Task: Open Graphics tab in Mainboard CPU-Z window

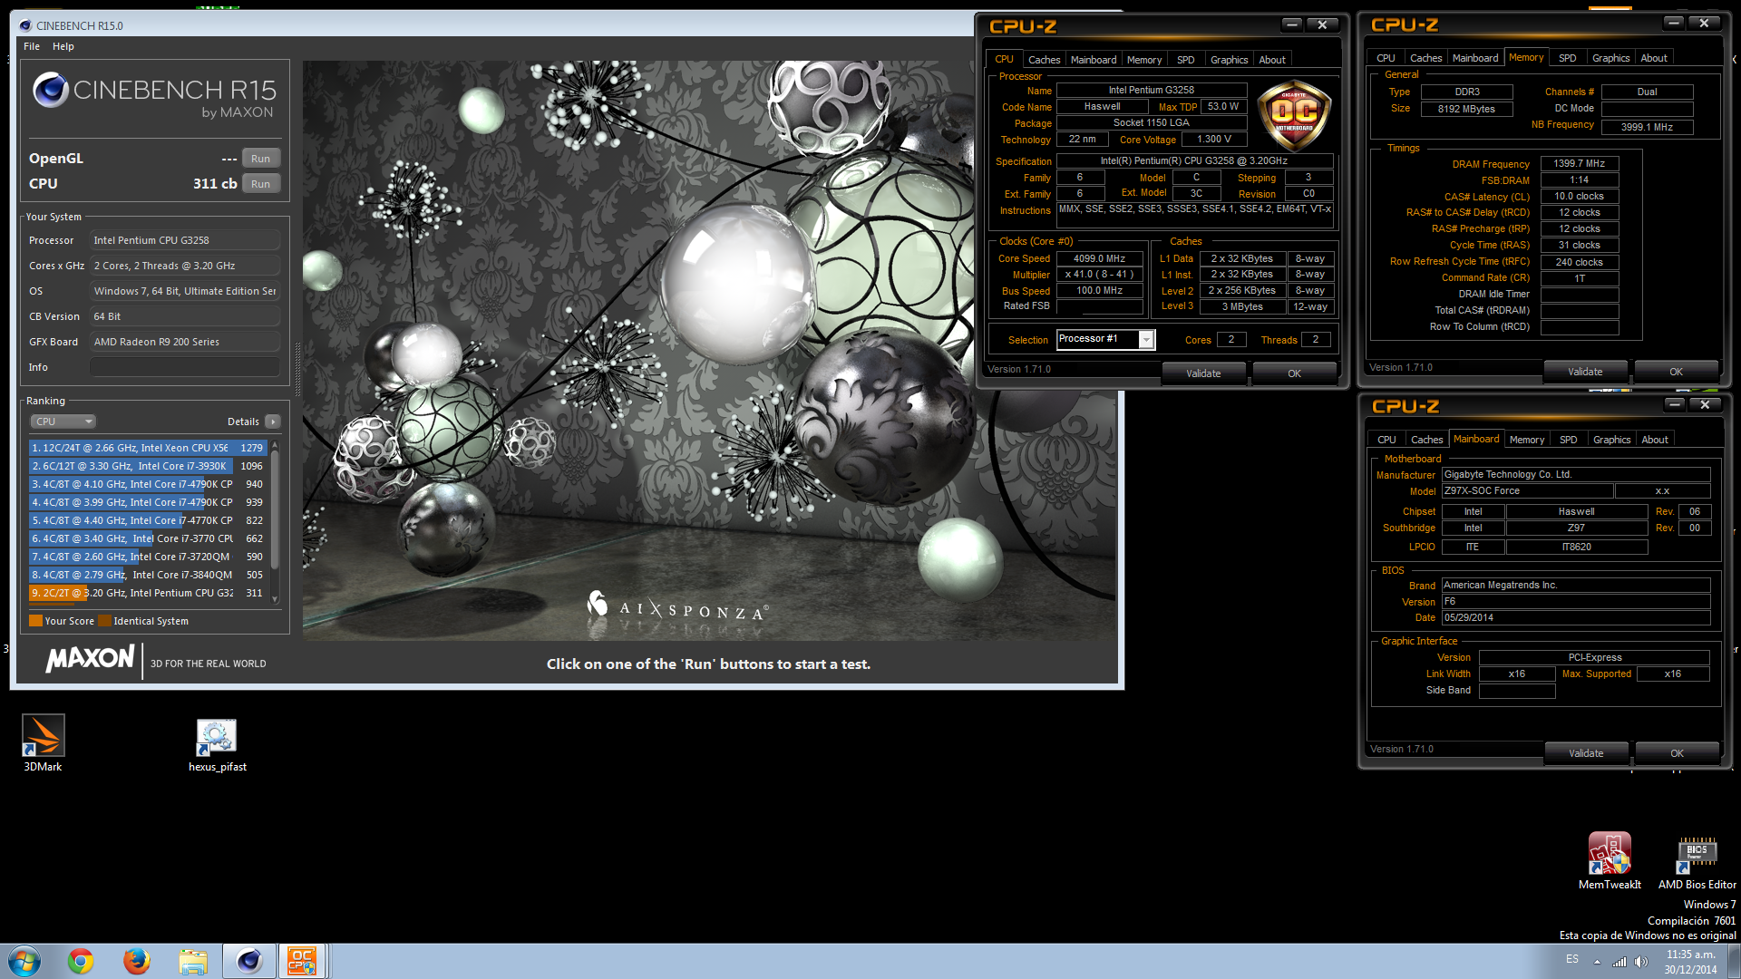Action: point(1611,440)
